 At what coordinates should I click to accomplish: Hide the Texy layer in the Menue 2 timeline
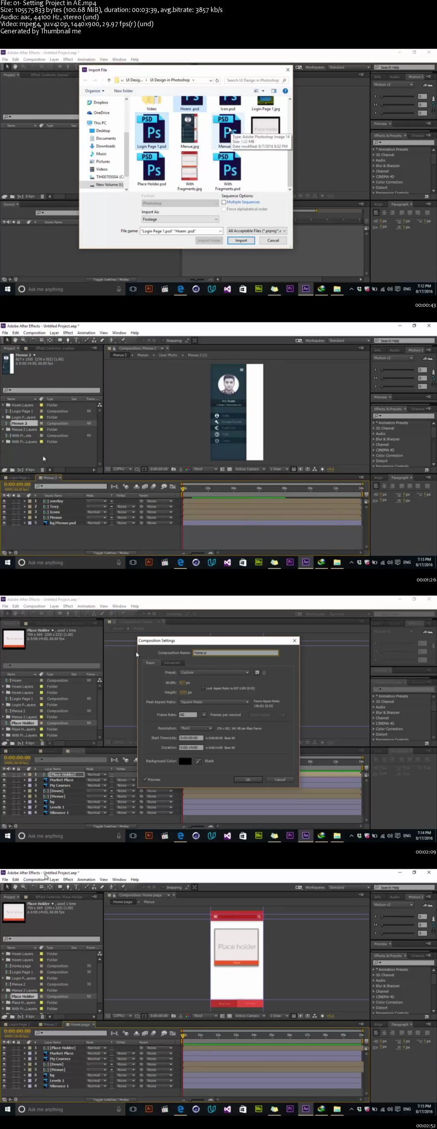pos(4,507)
